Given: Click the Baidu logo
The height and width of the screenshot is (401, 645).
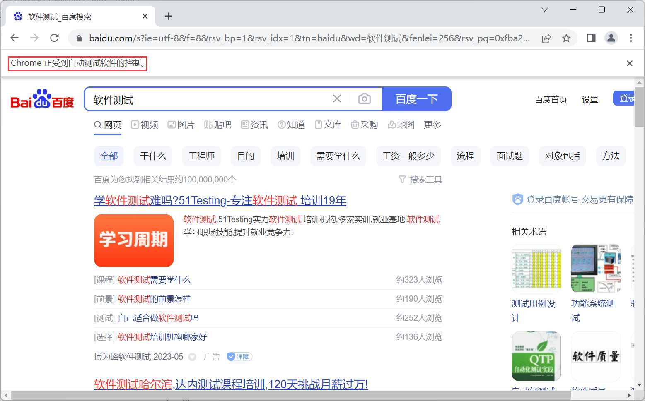Looking at the screenshot, I should (x=42, y=99).
